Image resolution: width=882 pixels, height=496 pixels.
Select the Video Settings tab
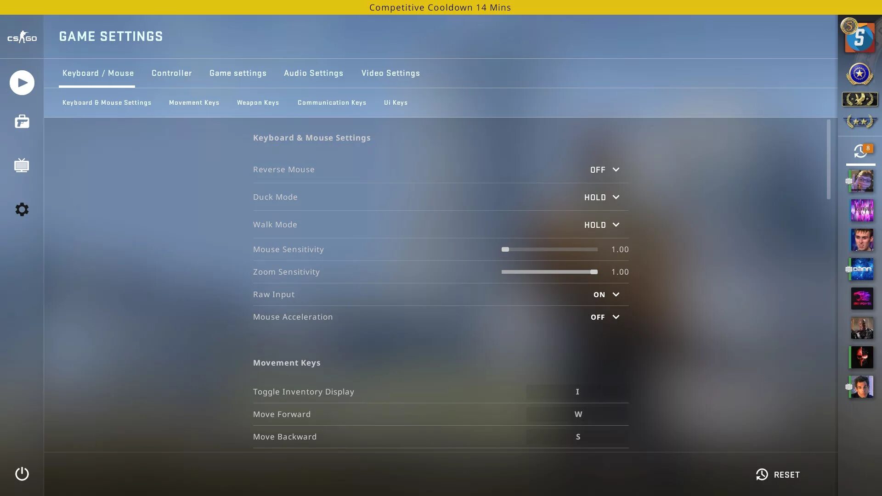click(x=390, y=73)
